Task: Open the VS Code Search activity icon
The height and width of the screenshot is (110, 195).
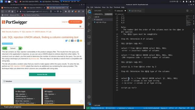Action: [x=89, y=18]
